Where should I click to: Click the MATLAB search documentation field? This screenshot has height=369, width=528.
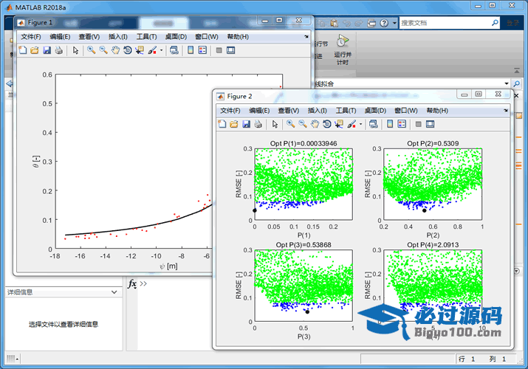[445, 23]
